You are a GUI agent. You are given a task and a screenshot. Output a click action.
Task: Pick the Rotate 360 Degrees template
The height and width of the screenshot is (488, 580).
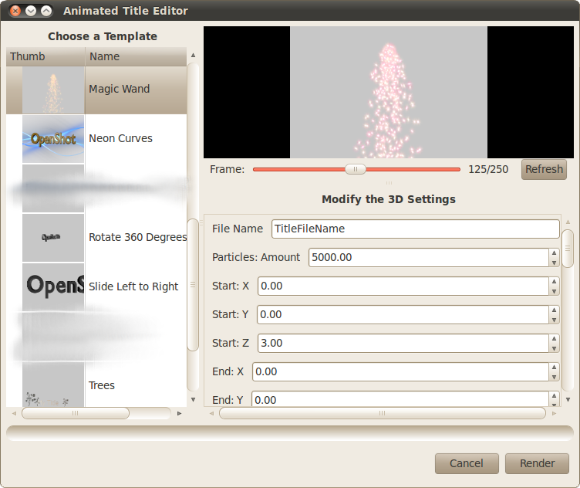tap(137, 237)
